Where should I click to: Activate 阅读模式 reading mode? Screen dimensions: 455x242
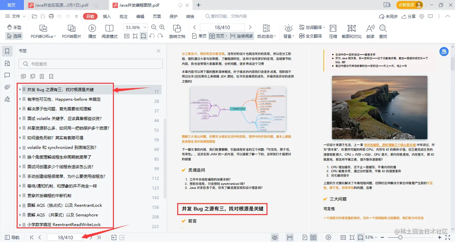coord(109,31)
